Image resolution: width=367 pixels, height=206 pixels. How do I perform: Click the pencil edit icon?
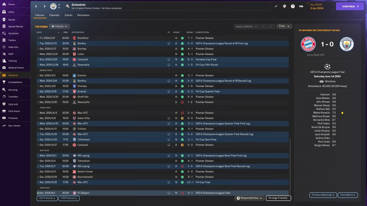click(x=276, y=6)
